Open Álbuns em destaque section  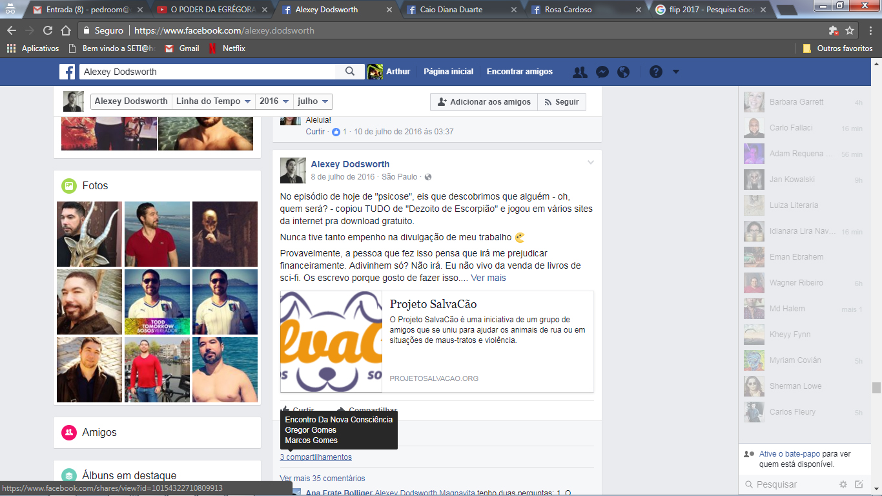pyautogui.click(x=129, y=476)
